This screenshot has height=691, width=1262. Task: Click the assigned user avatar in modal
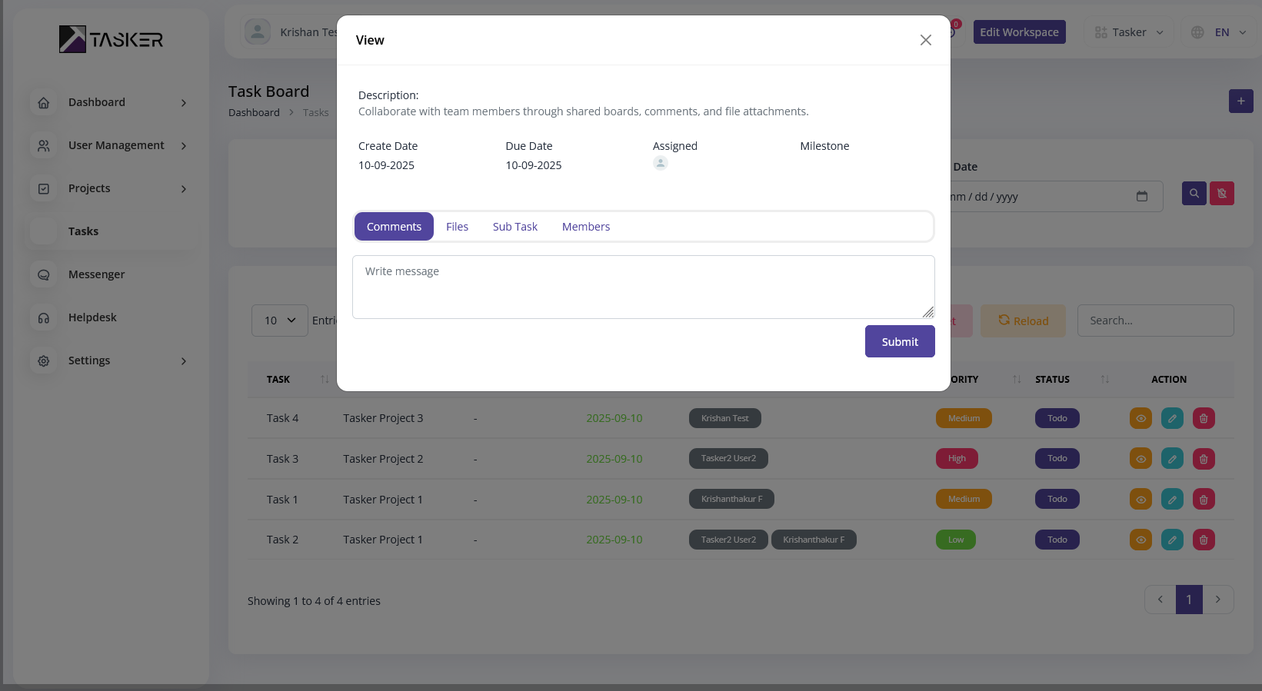pos(660,163)
